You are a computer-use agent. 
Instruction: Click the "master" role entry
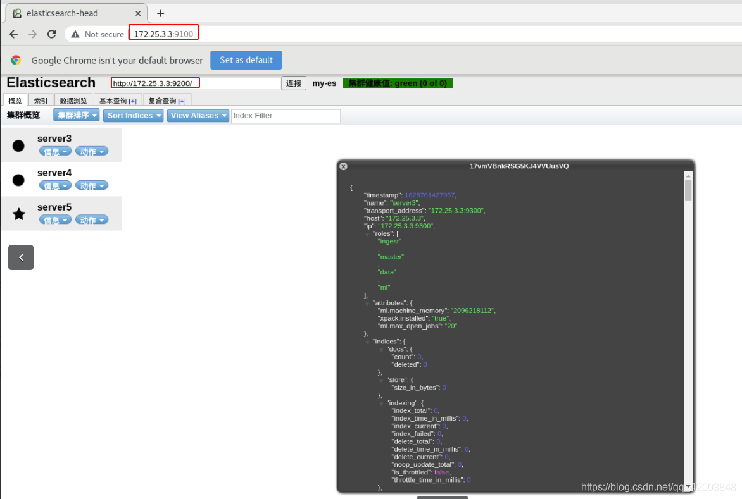(x=391, y=257)
